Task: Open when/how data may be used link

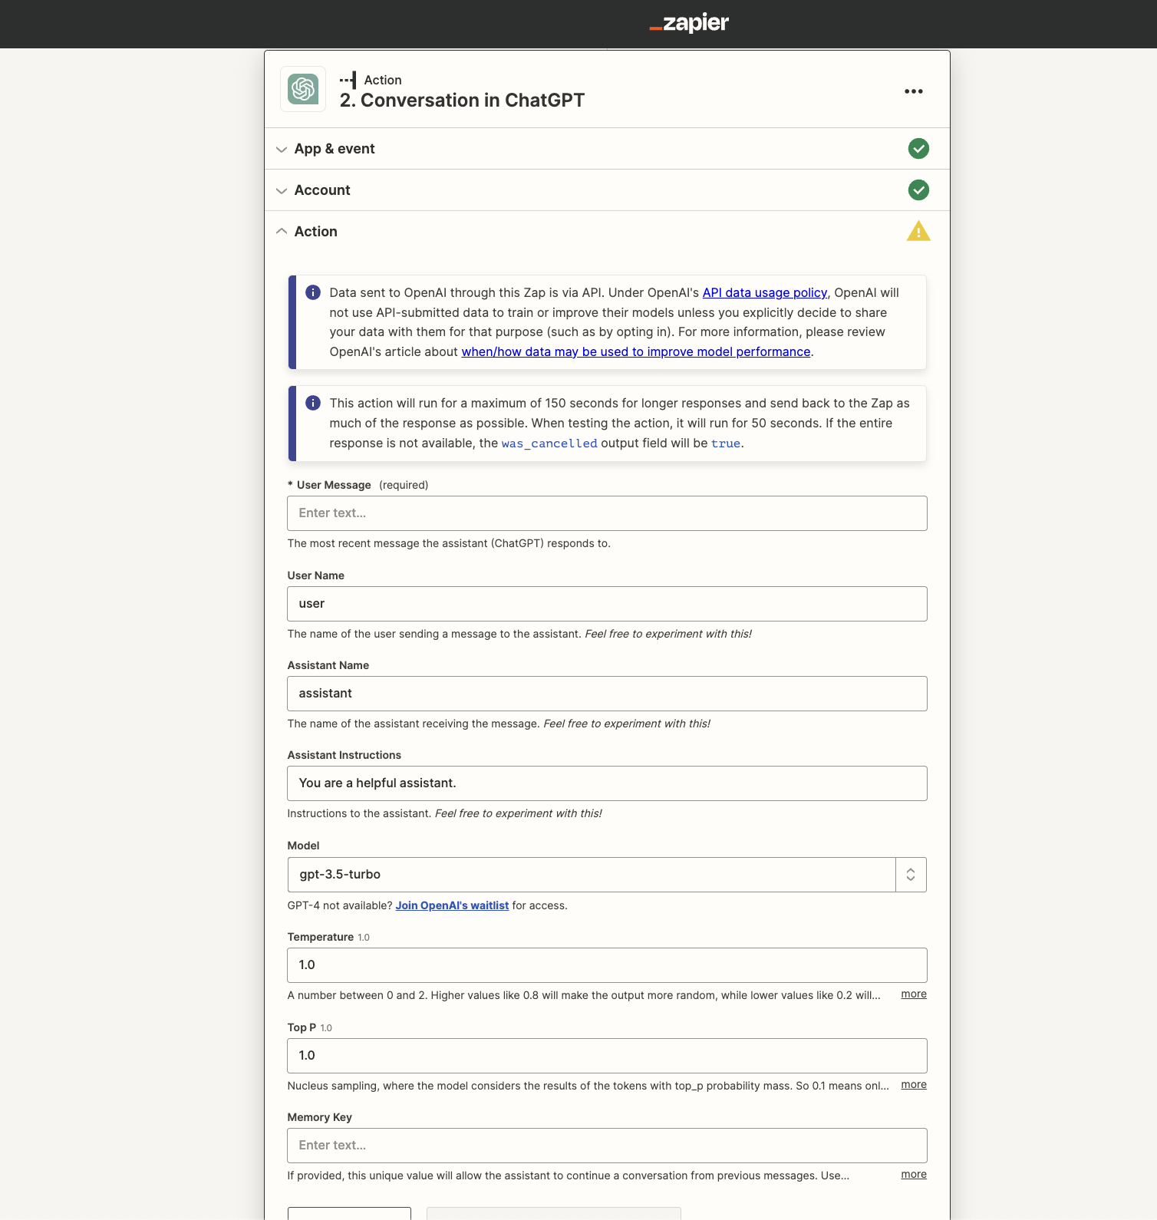Action: 636,351
